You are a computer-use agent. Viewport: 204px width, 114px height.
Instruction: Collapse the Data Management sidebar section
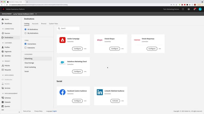3,93
